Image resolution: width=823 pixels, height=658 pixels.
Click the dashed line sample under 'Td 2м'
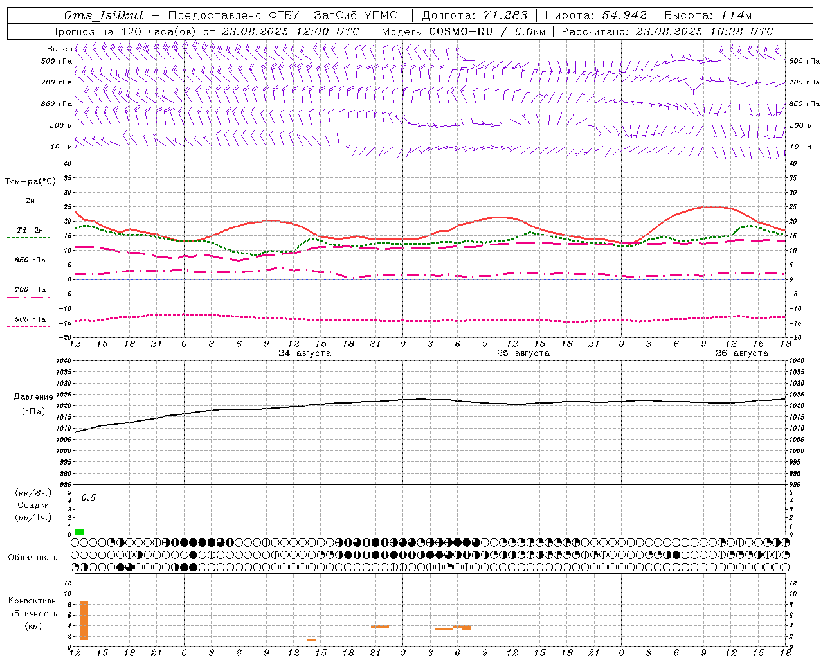[x=30, y=237]
